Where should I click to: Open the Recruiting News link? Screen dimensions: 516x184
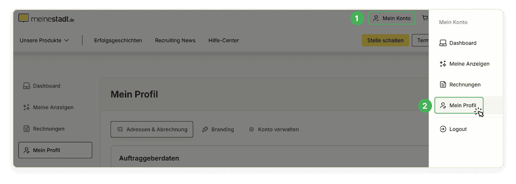175,40
